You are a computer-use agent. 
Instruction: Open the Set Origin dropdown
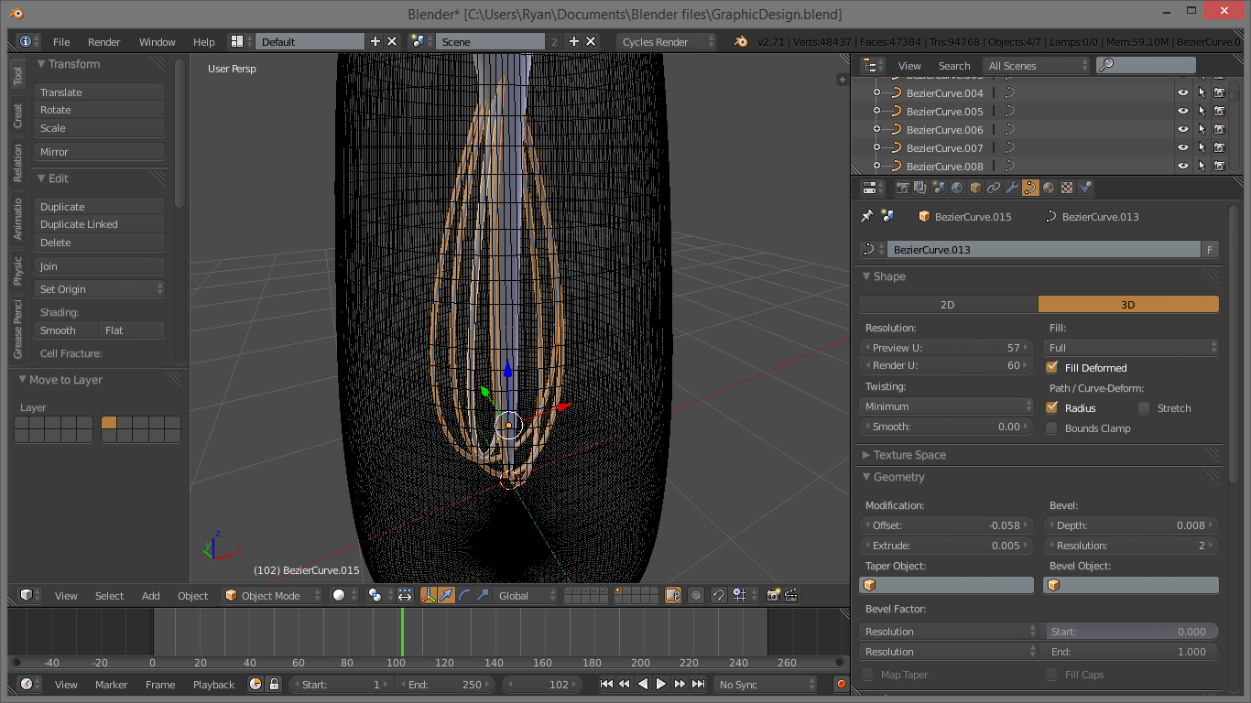(x=100, y=289)
